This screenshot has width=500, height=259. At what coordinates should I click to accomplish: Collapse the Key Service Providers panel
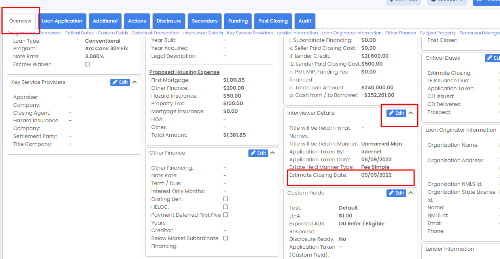point(134,82)
